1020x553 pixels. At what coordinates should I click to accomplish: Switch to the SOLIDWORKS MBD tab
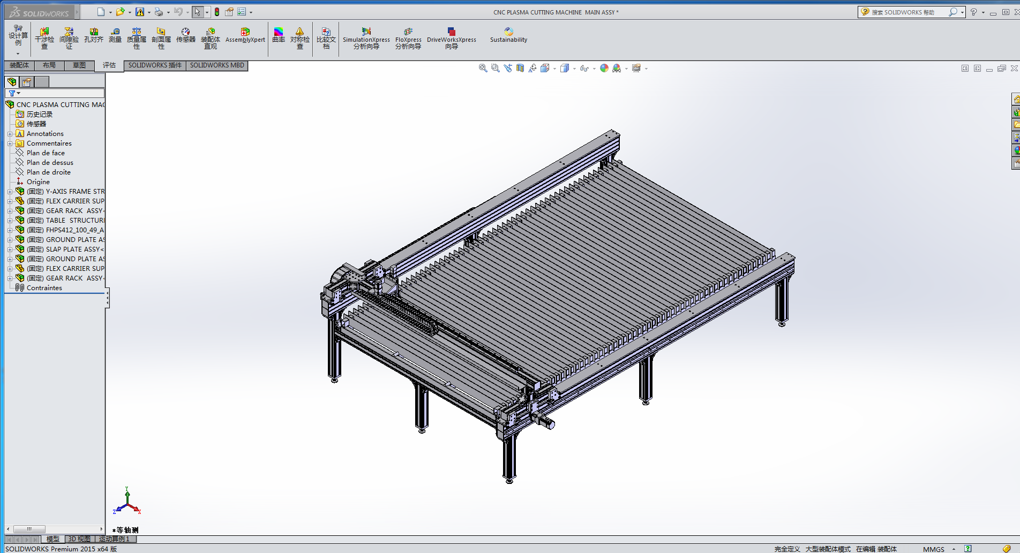(217, 65)
